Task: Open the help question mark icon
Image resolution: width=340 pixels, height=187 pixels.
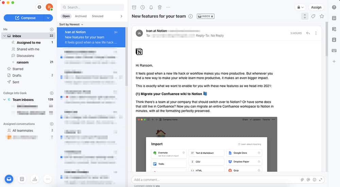Action: 334,7
